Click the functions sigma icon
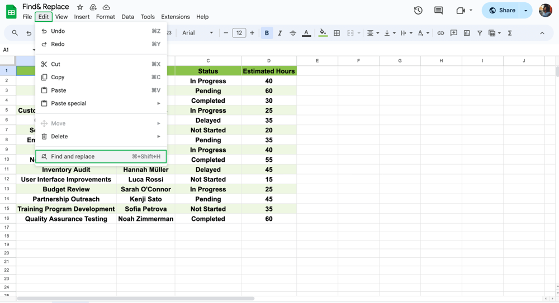 (510, 33)
